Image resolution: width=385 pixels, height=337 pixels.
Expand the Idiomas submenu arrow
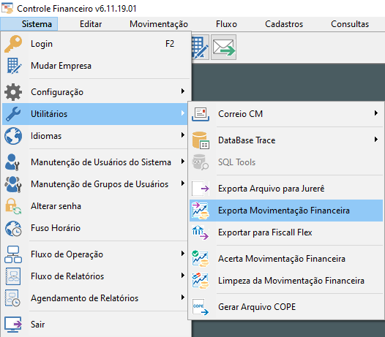(183, 135)
